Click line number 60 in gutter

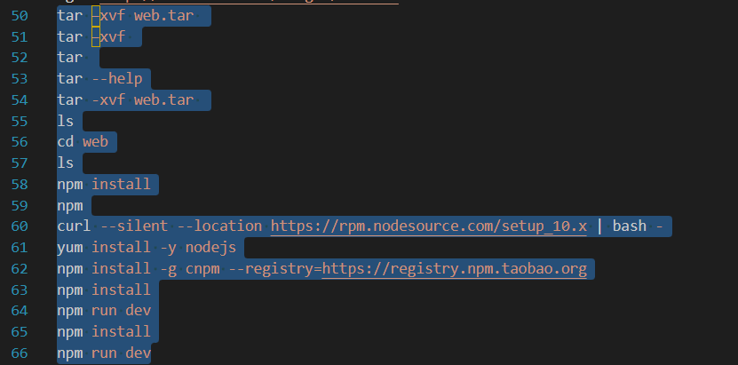[x=20, y=226]
